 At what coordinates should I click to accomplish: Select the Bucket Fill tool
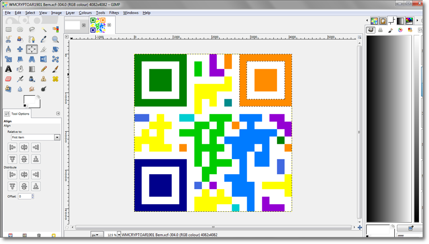20,69
